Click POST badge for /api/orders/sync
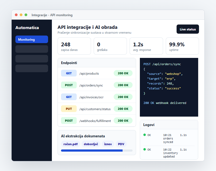 pos(69,85)
